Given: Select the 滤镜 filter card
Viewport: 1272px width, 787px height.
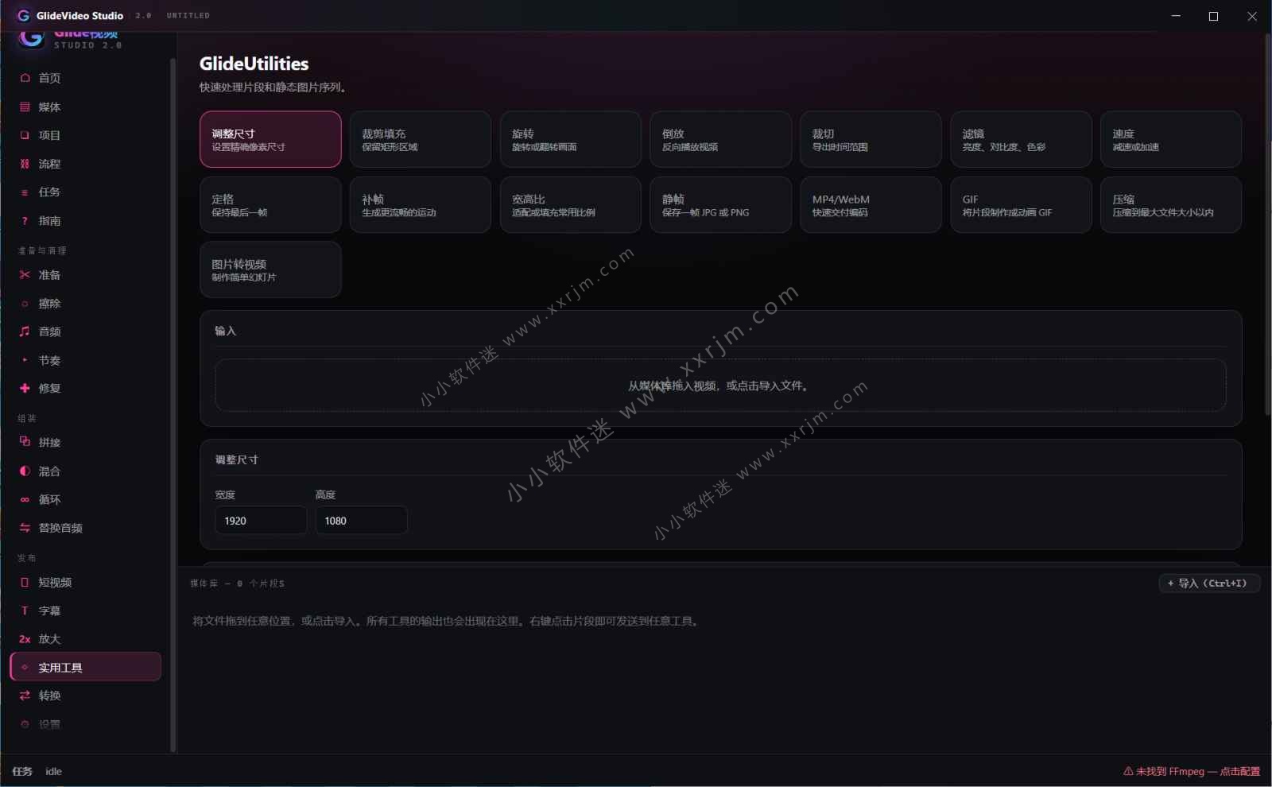Looking at the screenshot, I should point(1022,139).
